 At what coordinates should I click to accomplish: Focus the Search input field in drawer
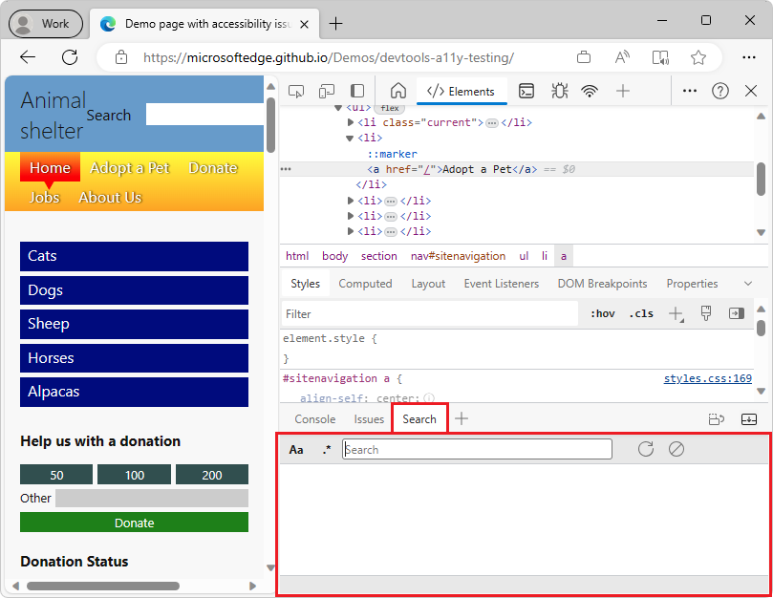point(477,449)
